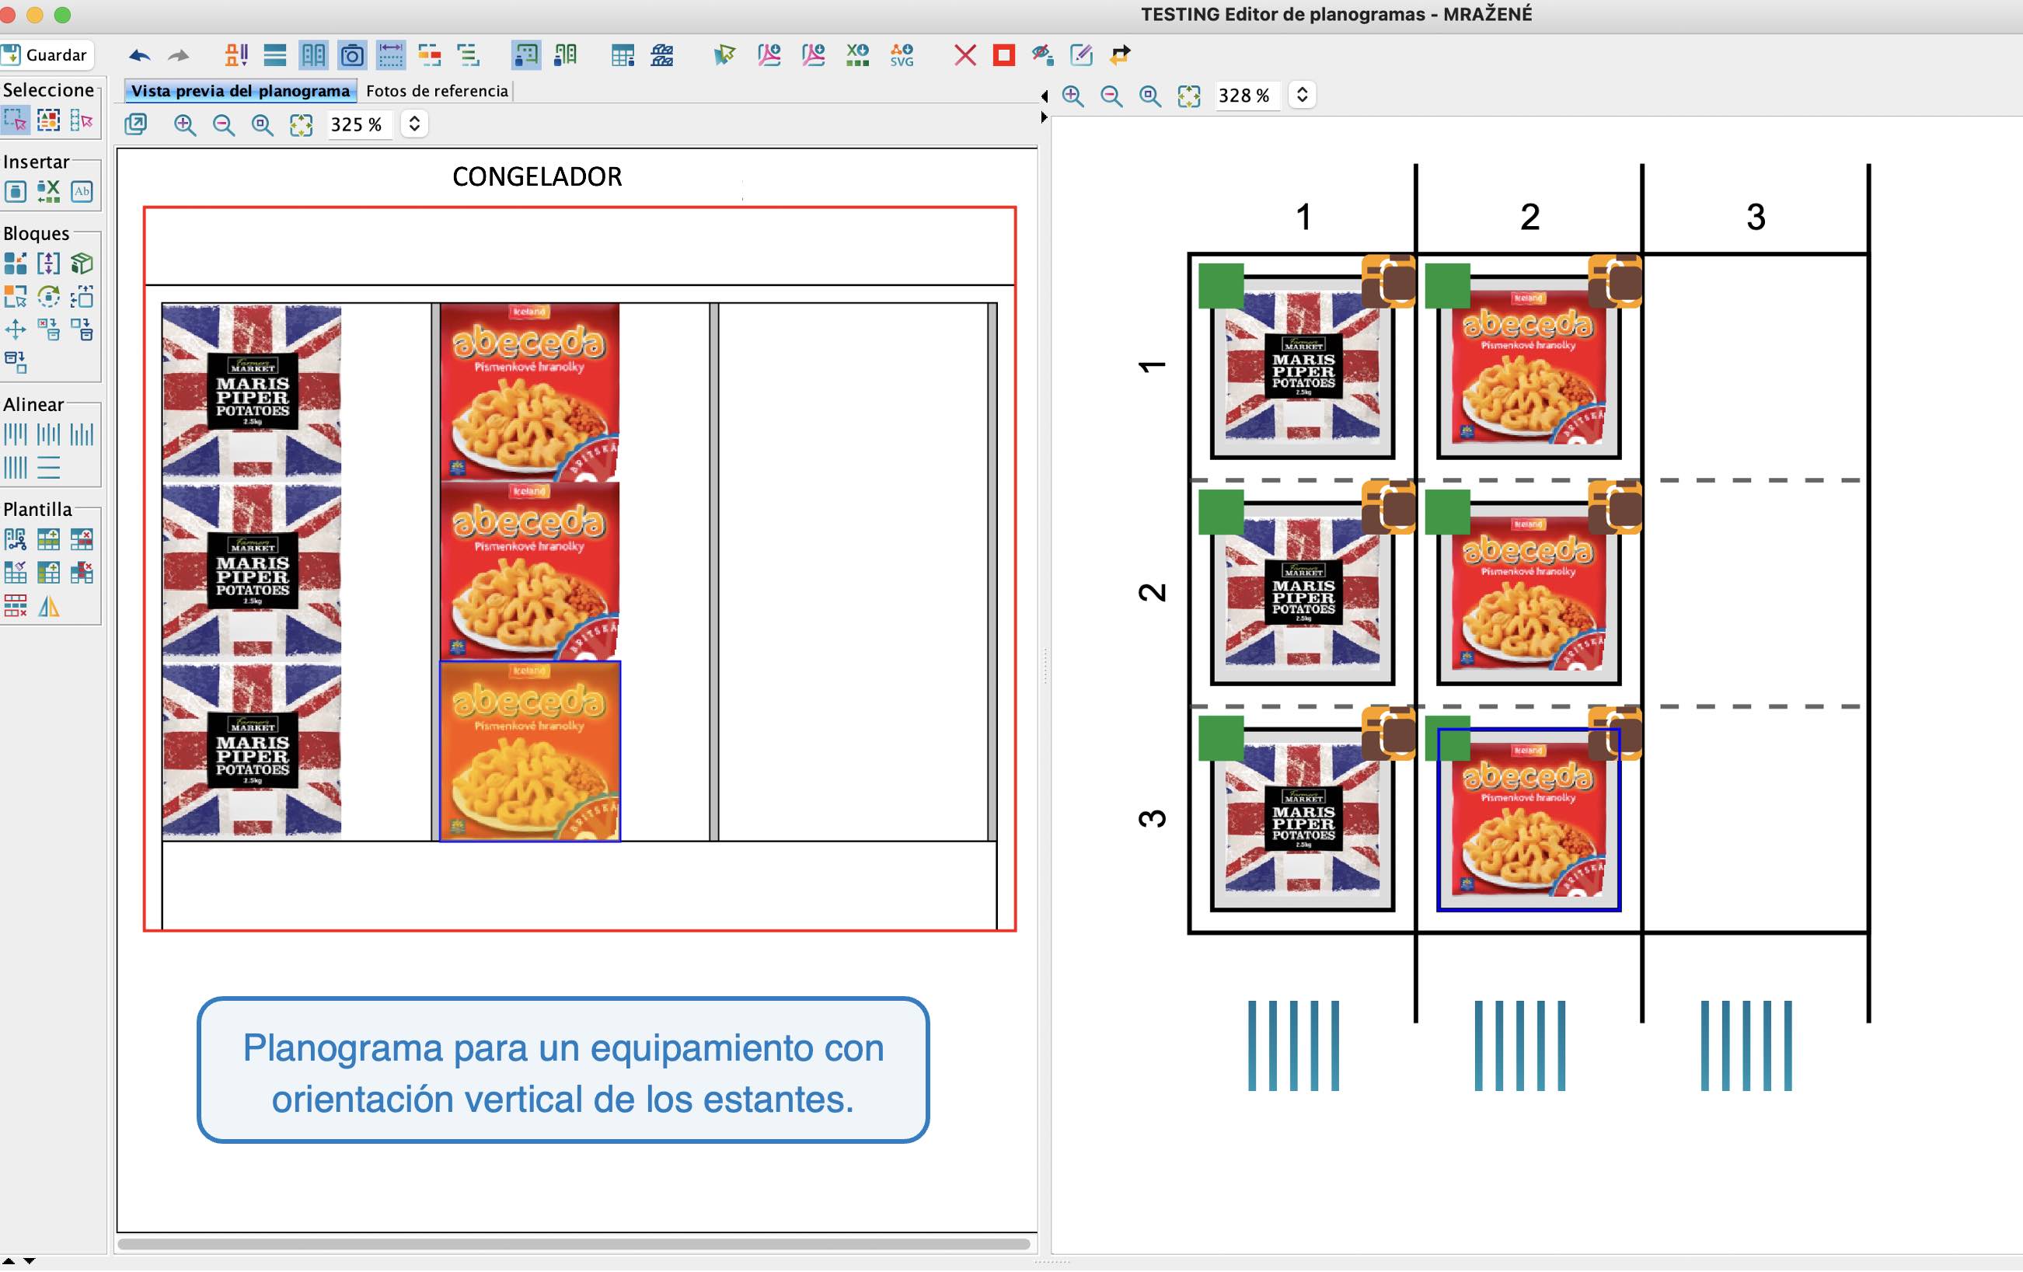Switch to Vista previa del planograma tab
Image resolution: width=2023 pixels, height=1272 pixels.
(240, 91)
